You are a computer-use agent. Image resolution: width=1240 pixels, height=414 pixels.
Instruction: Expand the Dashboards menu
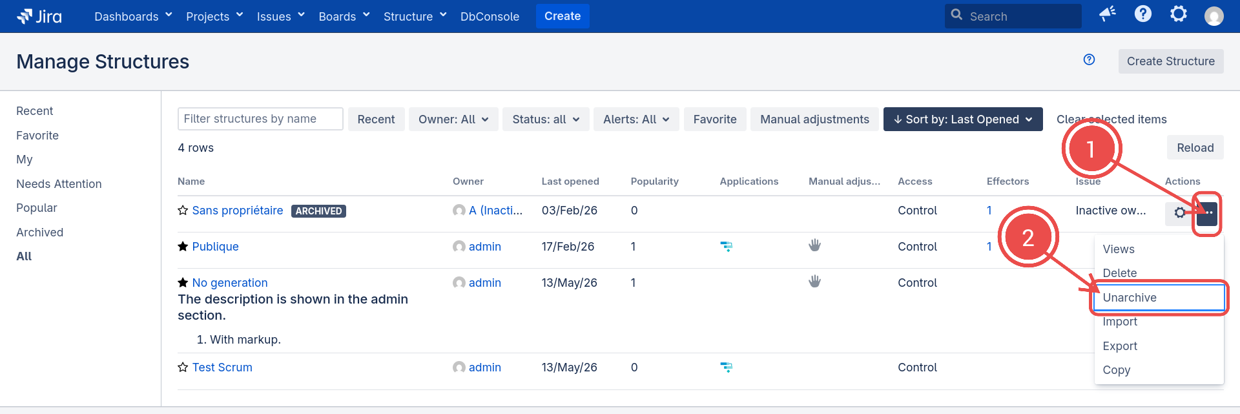[133, 16]
